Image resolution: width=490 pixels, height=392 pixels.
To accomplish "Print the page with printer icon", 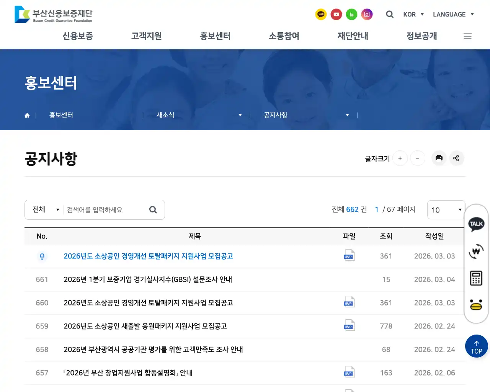I will pos(439,158).
